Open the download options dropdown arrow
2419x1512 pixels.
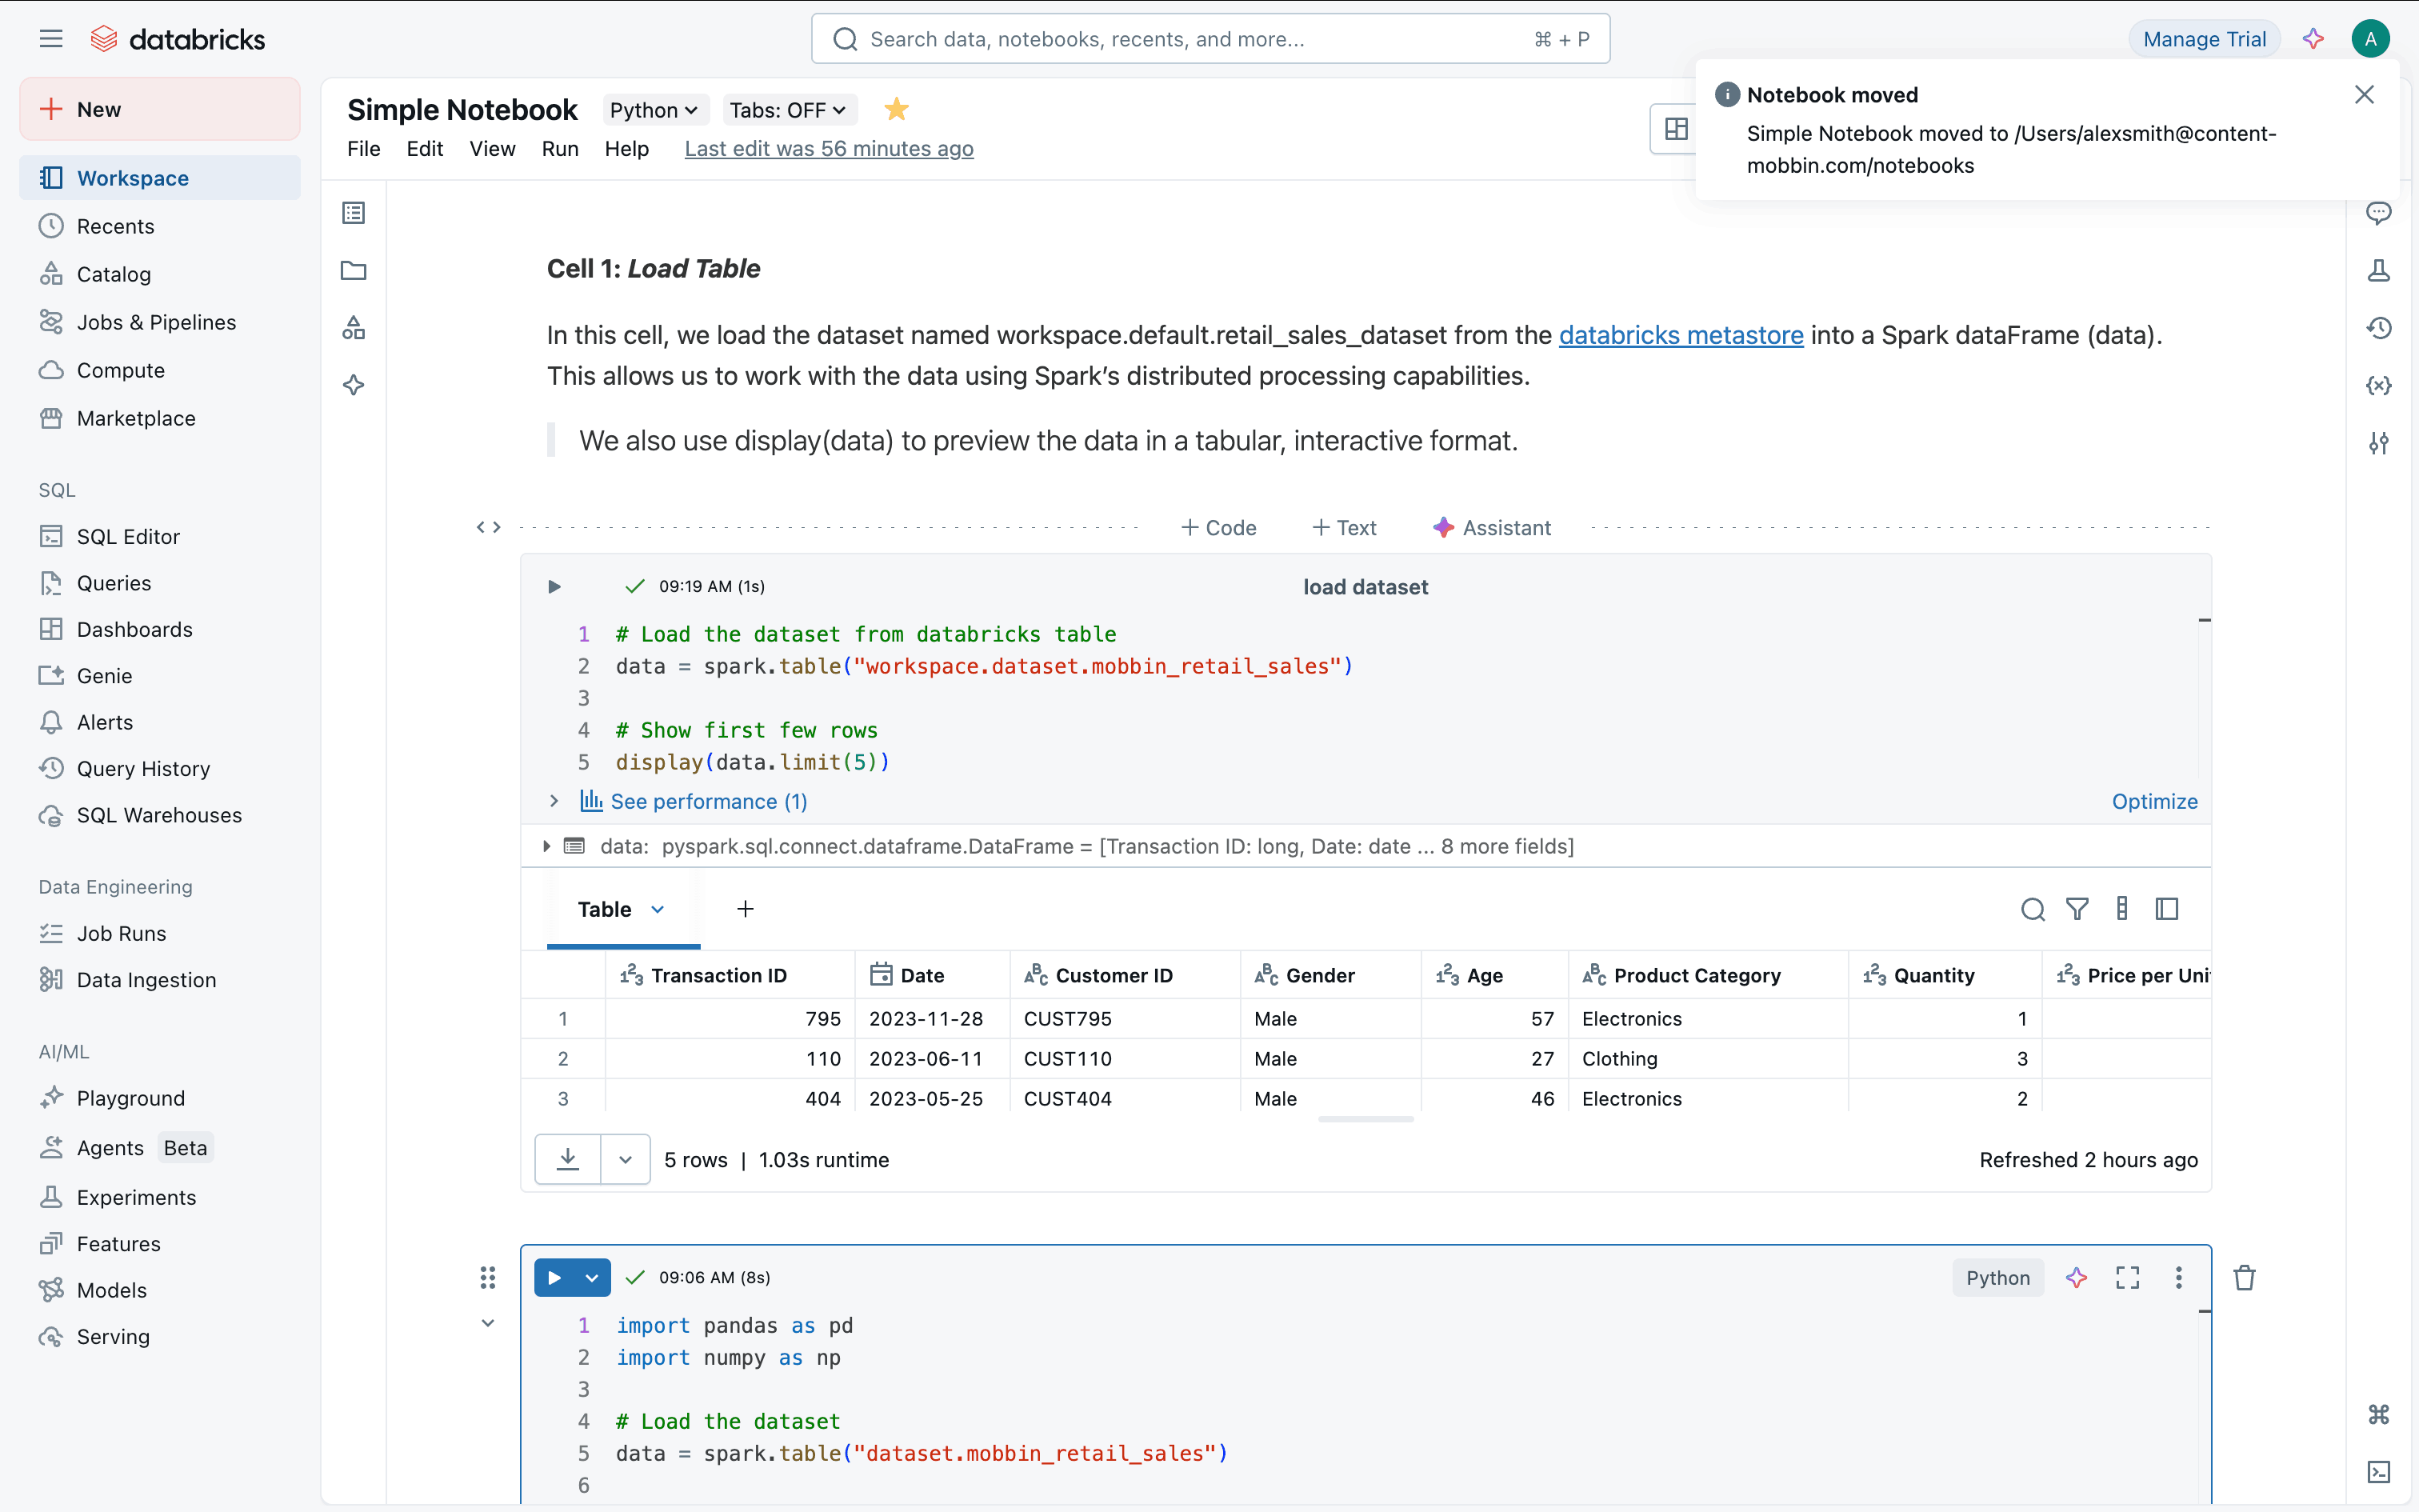coord(625,1160)
